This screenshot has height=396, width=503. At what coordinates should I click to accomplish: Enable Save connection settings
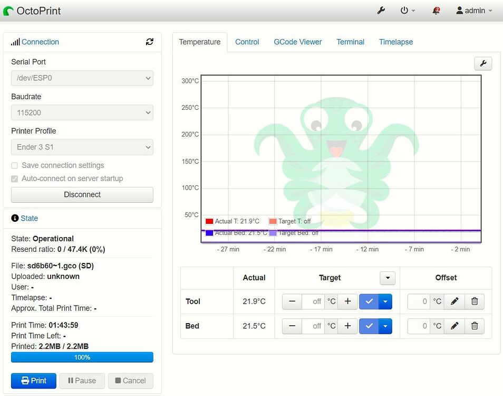tap(14, 165)
